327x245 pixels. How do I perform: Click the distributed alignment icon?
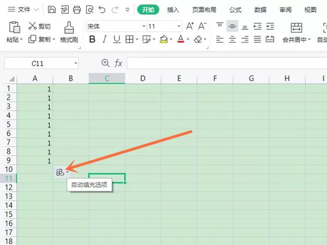tap(270, 39)
